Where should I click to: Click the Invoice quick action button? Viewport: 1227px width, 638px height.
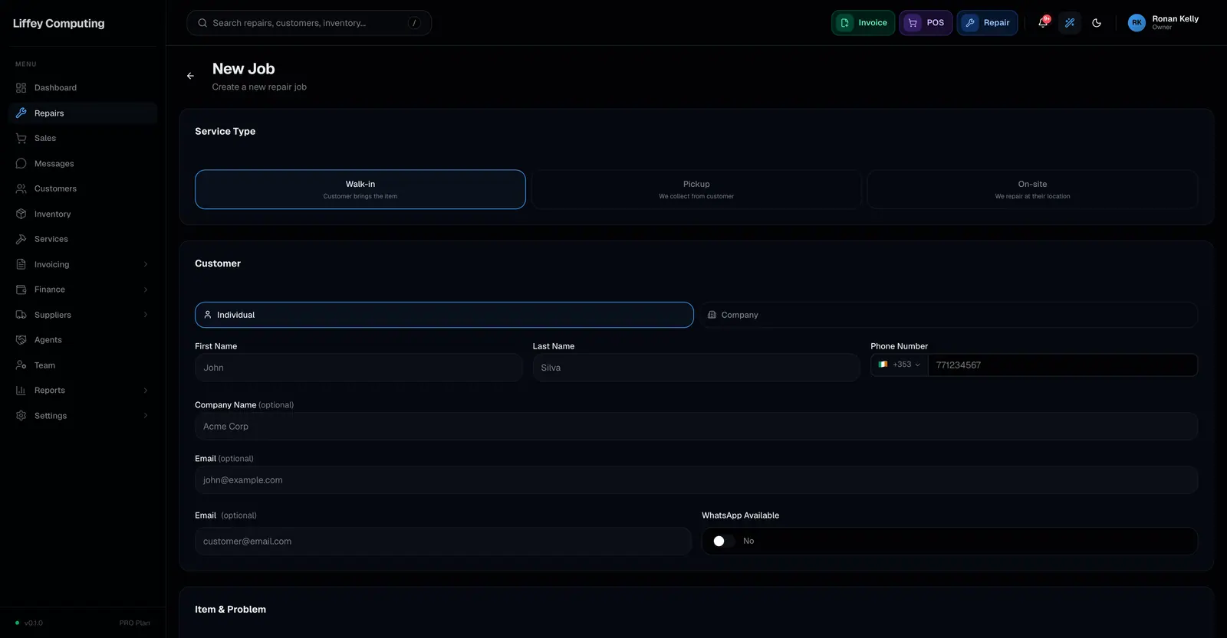(x=863, y=23)
